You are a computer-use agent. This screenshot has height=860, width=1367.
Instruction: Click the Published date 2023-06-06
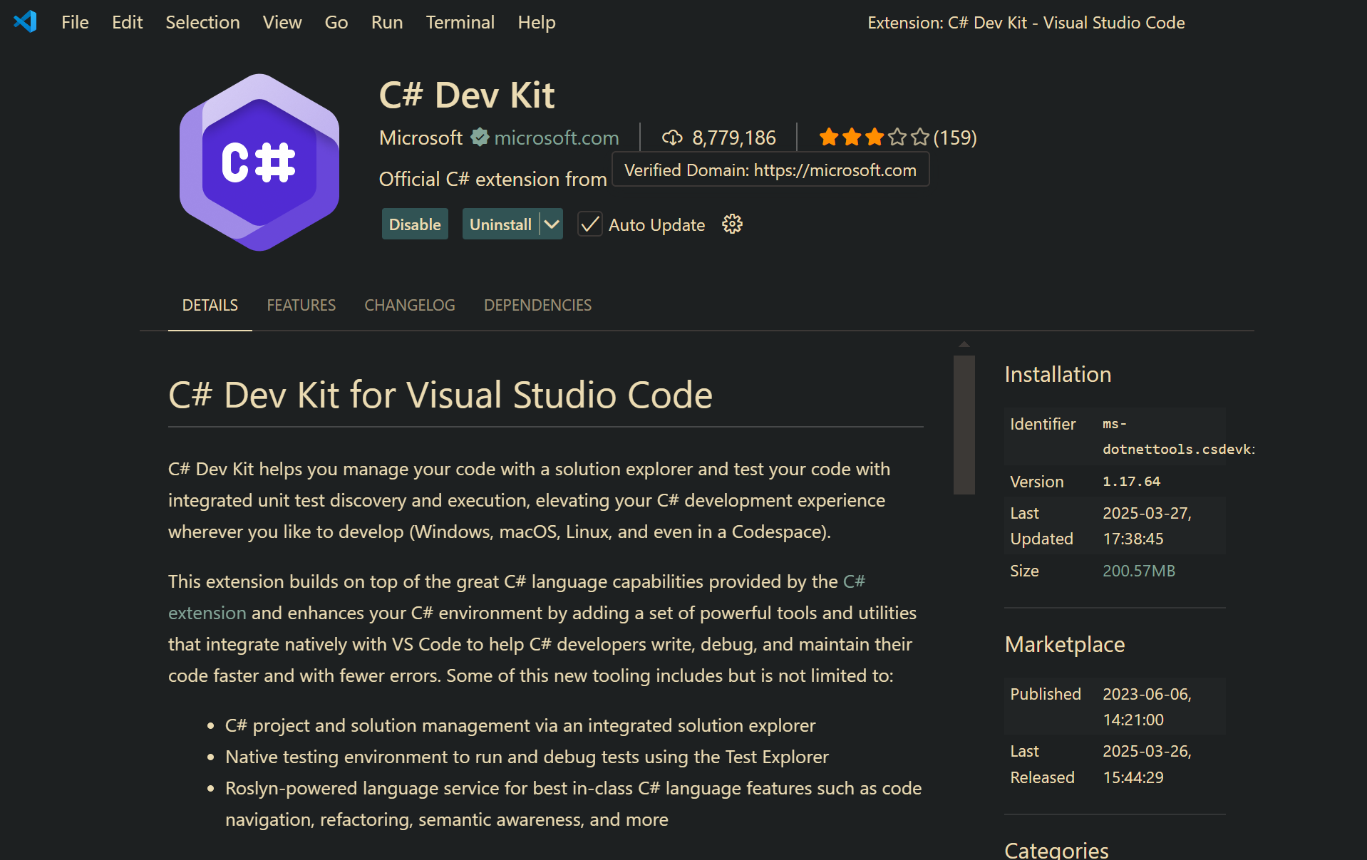(x=1147, y=707)
